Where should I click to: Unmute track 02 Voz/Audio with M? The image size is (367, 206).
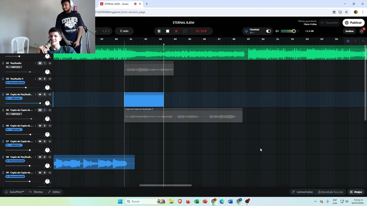pyautogui.click(x=40, y=63)
